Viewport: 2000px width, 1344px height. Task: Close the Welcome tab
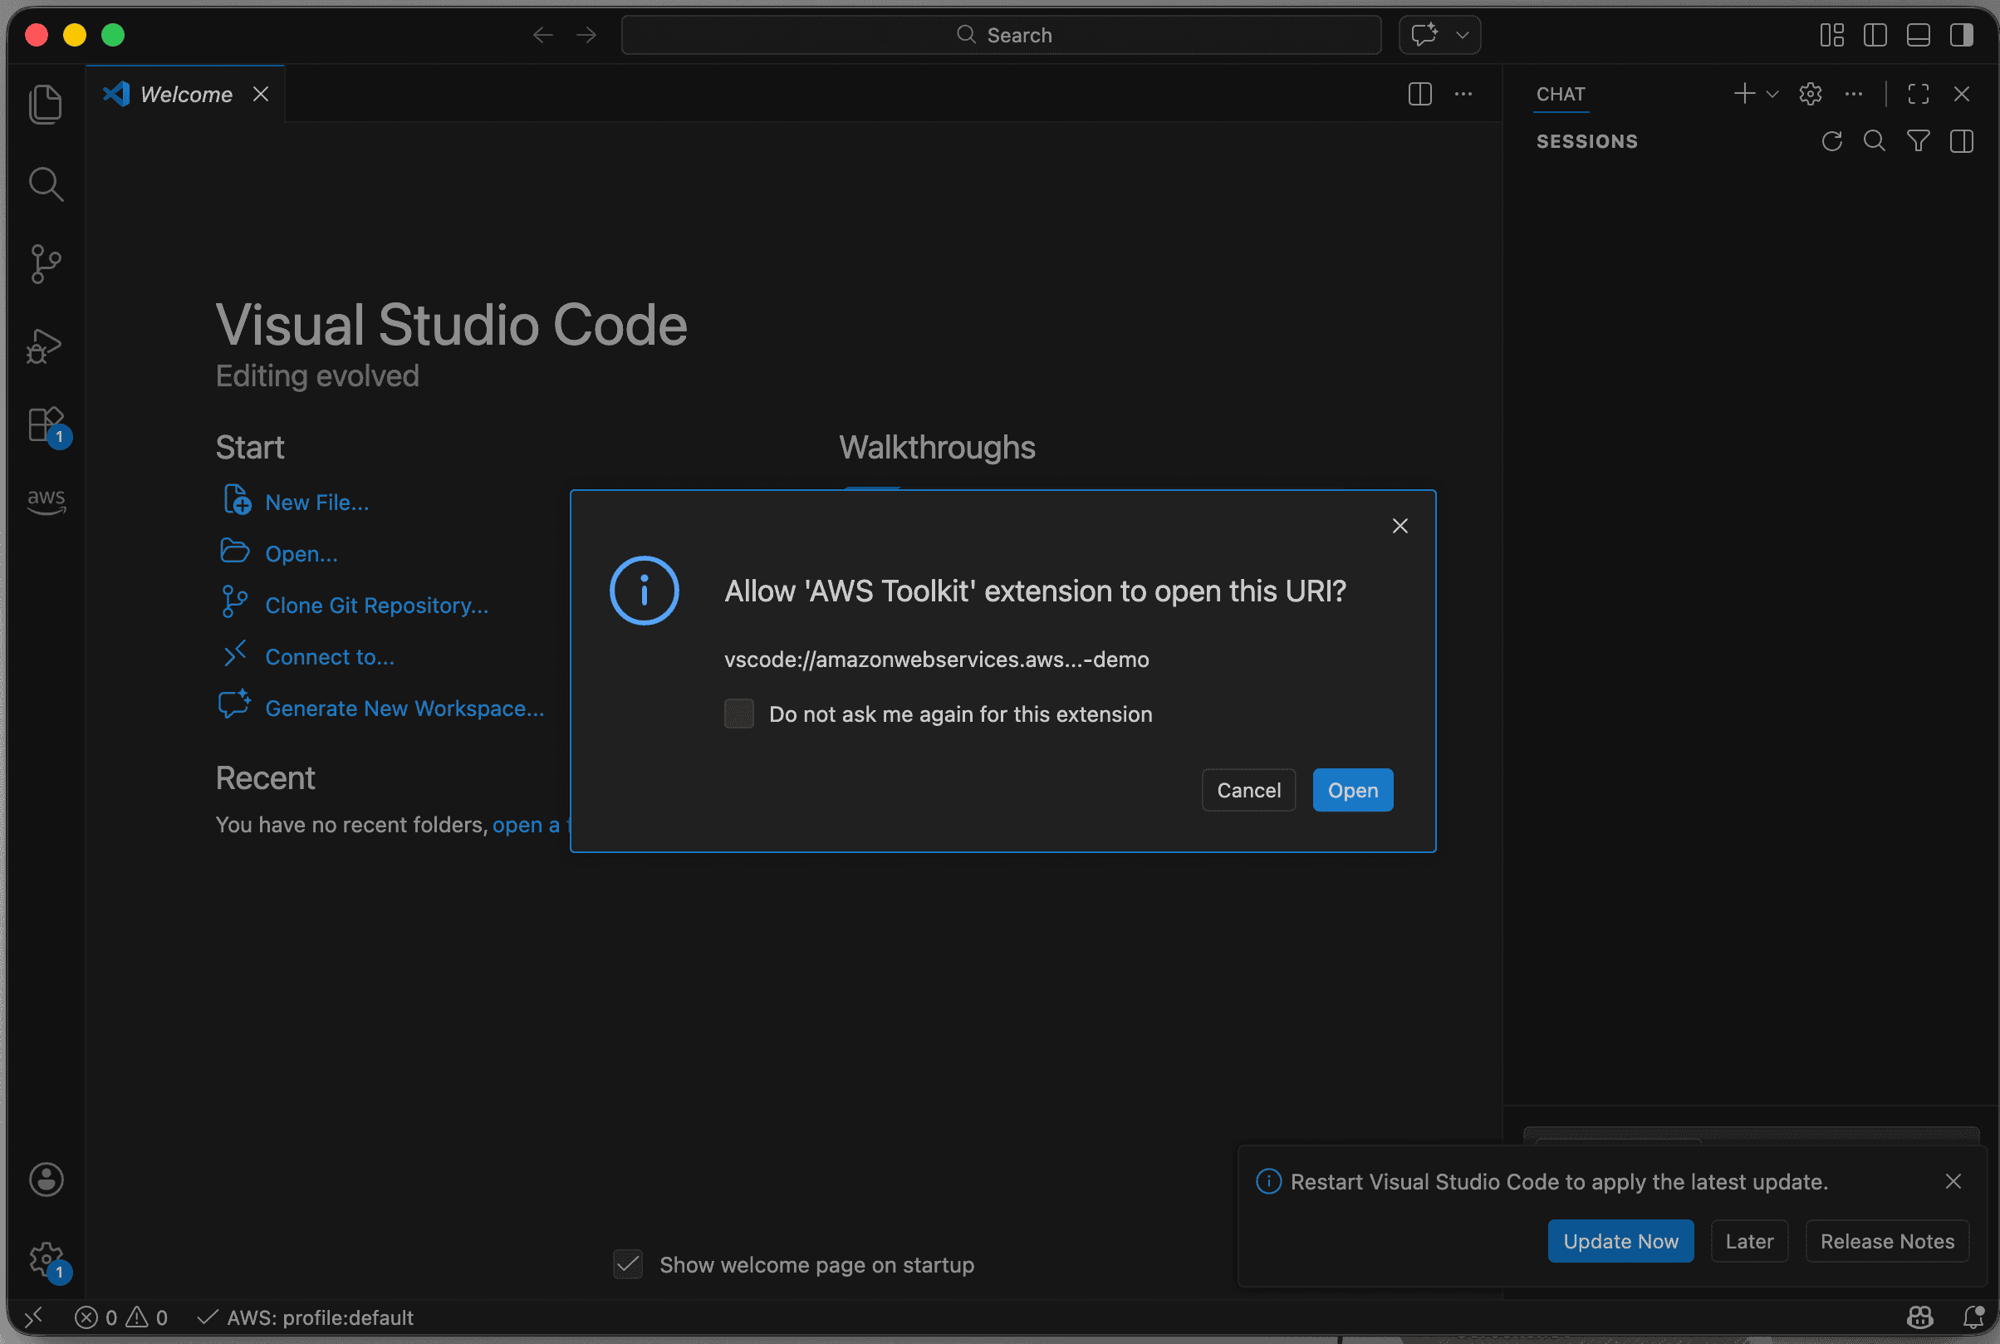(261, 93)
